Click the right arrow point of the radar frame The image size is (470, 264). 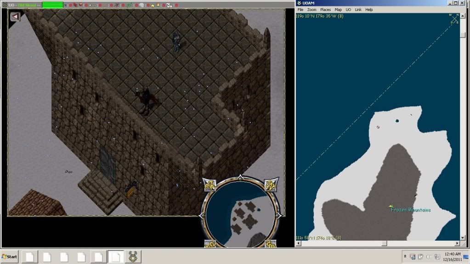[x=280, y=215]
